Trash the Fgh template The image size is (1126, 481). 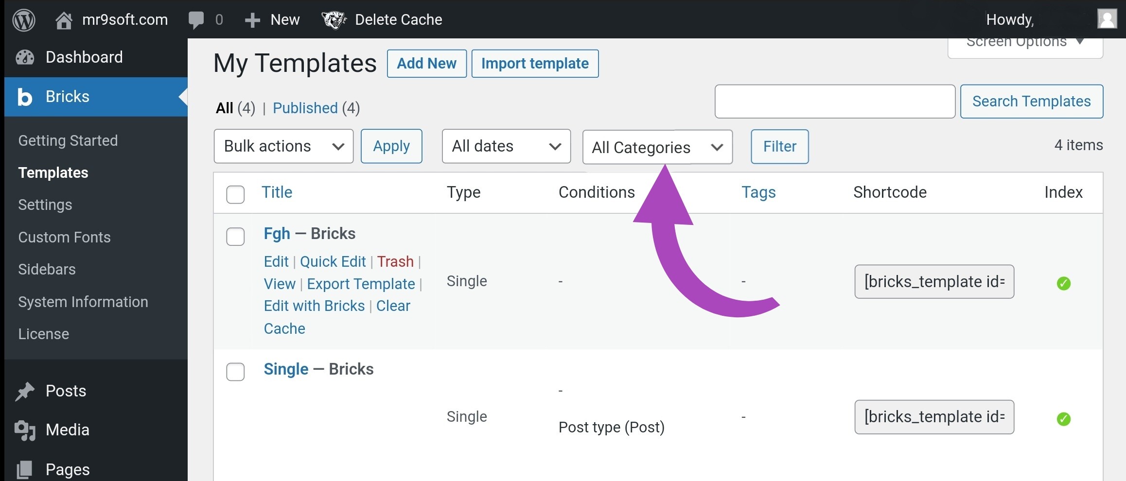[395, 261]
